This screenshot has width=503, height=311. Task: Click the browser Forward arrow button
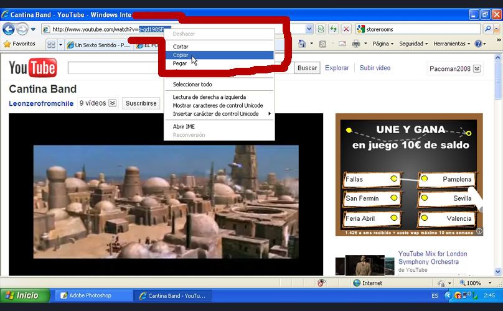pos(22,29)
